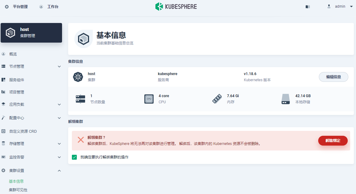Click the 解绑集群 section label above the warning
This screenshot has height=194, width=356.
point(76,121)
